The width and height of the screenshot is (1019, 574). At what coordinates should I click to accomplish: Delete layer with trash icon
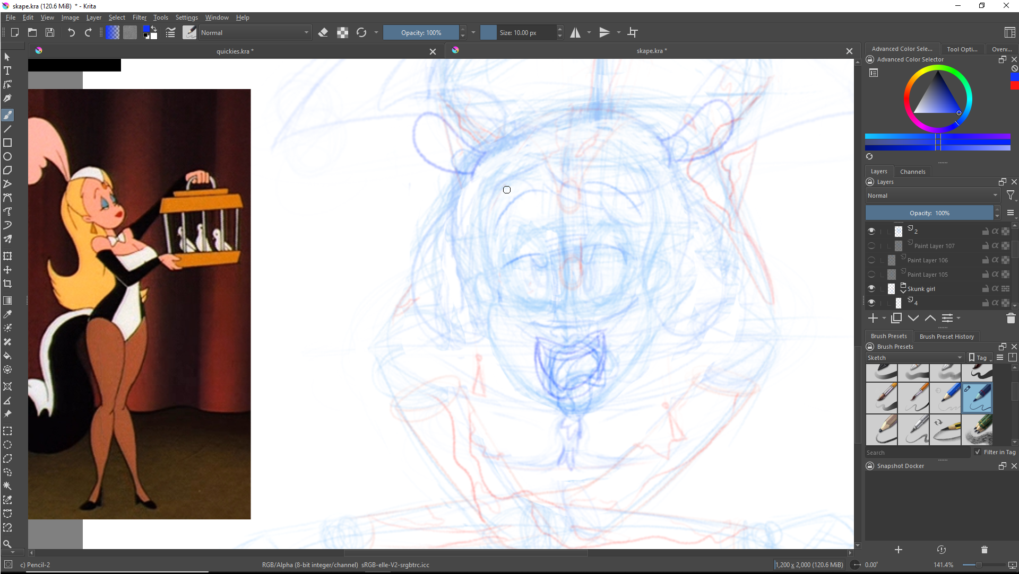[1011, 318]
